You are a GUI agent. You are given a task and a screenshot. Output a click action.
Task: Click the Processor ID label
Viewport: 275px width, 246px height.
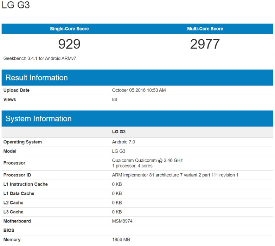(17, 175)
